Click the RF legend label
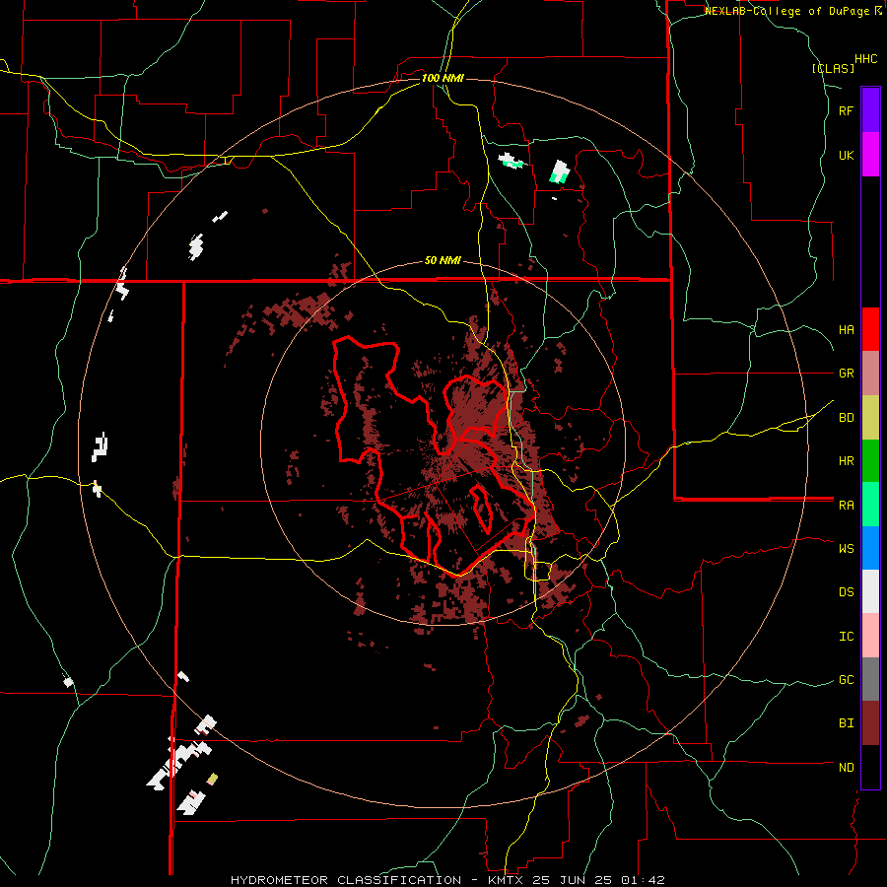887x887 pixels. point(846,110)
